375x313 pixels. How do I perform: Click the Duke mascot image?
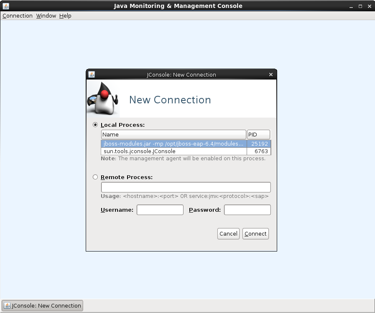pos(103,98)
